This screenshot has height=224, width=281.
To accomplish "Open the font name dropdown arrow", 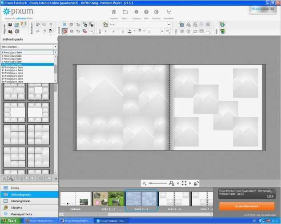I will [x=169, y=24].
